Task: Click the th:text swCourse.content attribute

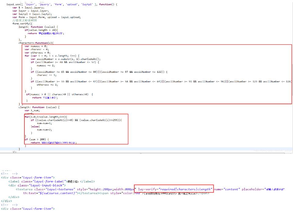Action: 51,193
